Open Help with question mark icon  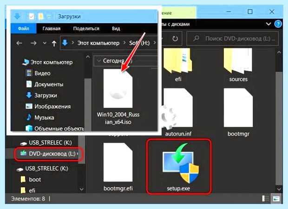click(278, 24)
